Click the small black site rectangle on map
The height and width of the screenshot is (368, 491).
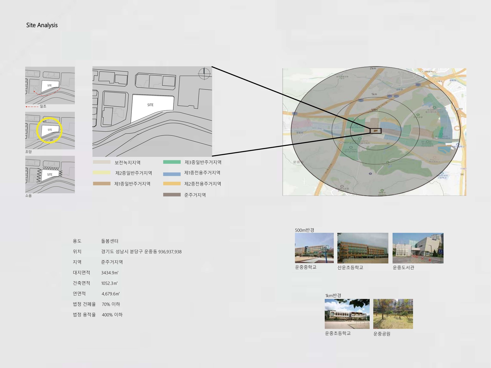click(376, 131)
